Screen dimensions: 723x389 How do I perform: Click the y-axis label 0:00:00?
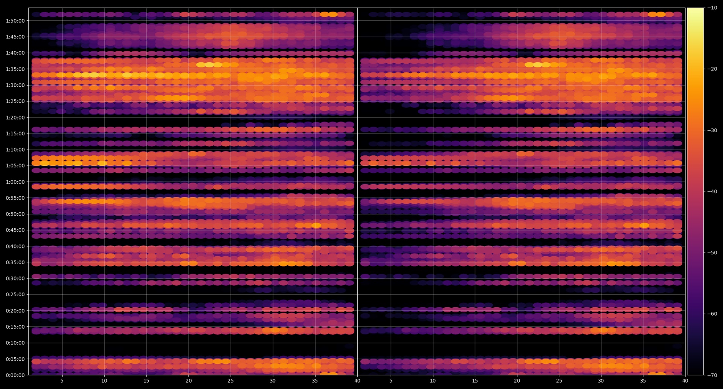point(15,375)
